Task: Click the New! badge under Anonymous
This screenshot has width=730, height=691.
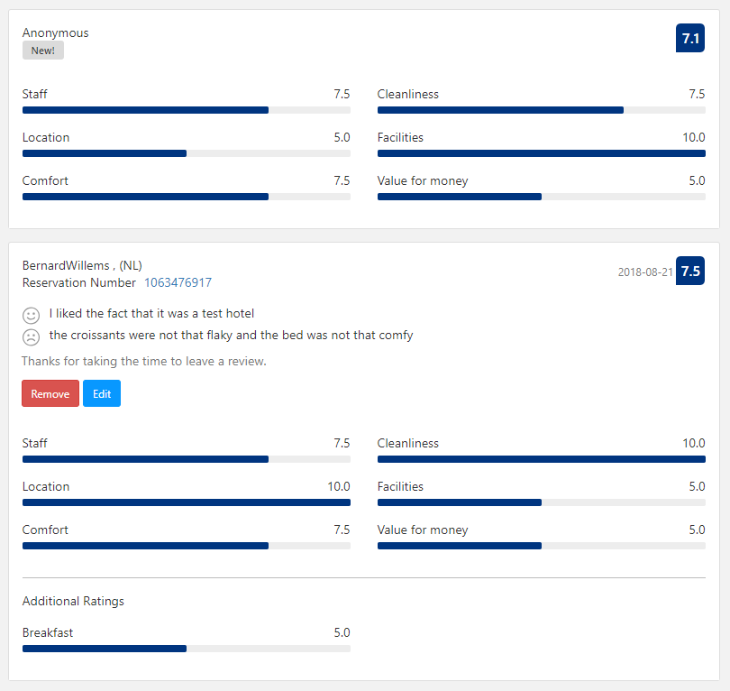Action: (x=43, y=51)
